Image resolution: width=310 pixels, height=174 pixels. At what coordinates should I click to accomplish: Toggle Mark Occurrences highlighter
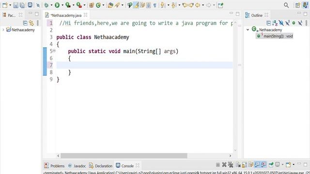pos(137,5)
